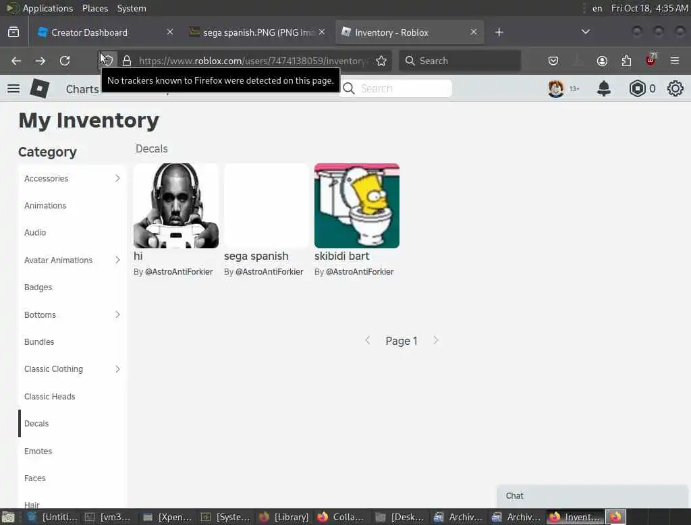Open the Roblox settings gear
The height and width of the screenshot is (525, 691).
tap(675, 88)
